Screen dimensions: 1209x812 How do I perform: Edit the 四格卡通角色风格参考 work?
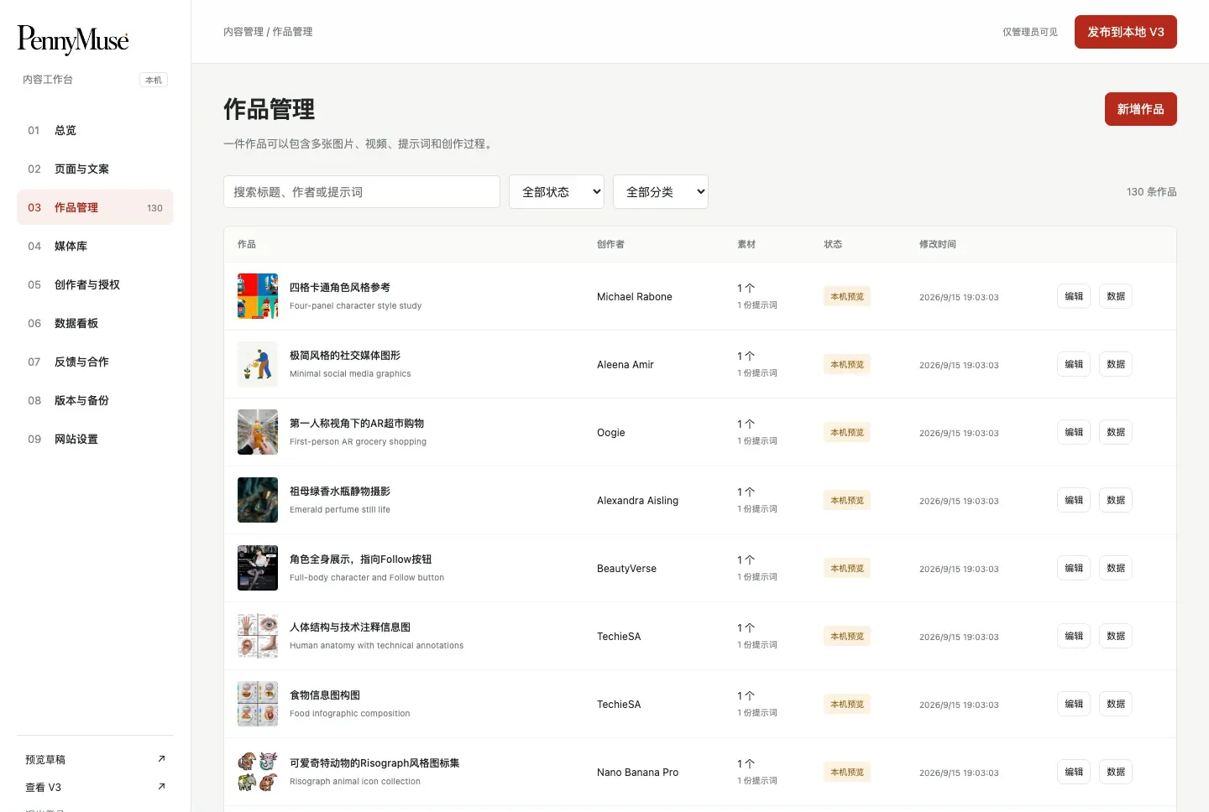coord(1074,296)
